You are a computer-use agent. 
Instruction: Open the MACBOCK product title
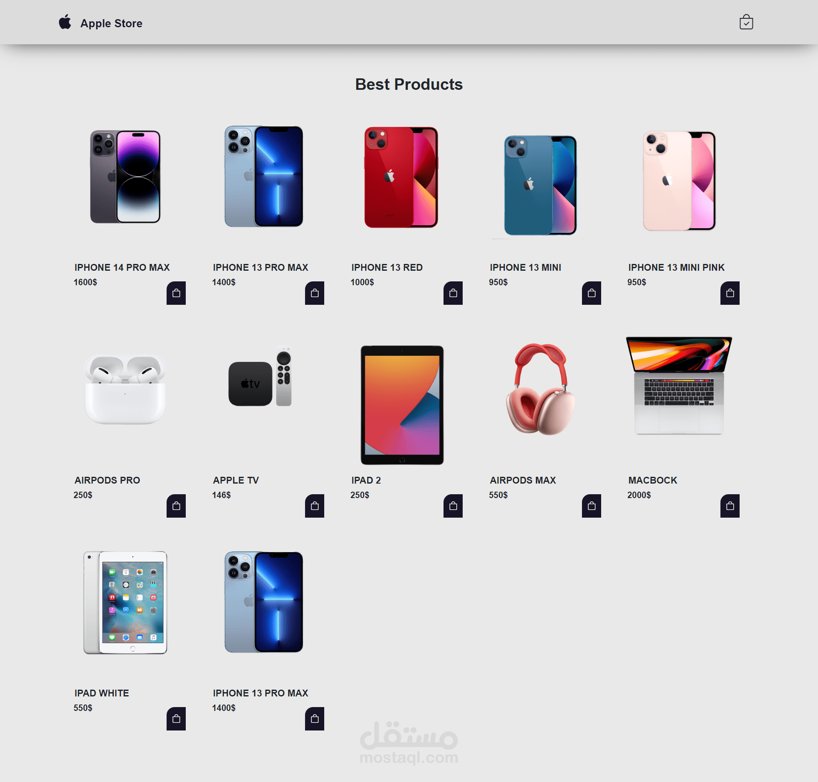[x=653, y=480]
